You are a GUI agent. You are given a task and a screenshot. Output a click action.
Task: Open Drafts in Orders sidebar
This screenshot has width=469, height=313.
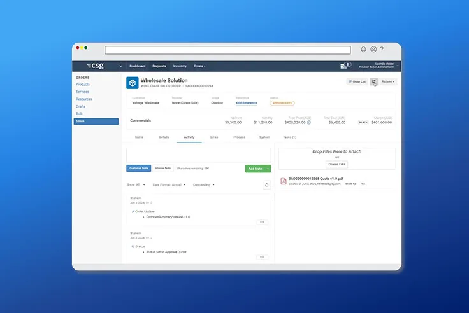[80, 106]
